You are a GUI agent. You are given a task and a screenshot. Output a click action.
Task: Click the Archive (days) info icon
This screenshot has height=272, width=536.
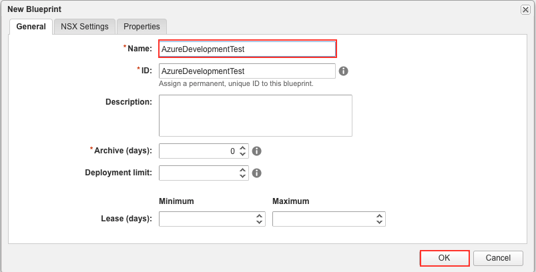(x=257, y=151)
